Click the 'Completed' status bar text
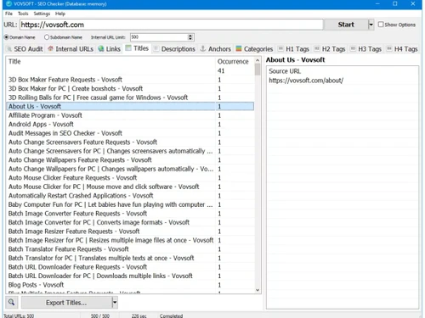 click(171, 315)
